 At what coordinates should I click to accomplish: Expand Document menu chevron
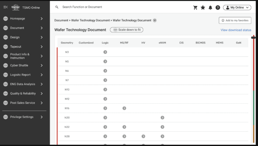[x=42, y=28]
